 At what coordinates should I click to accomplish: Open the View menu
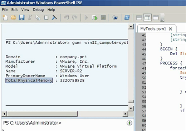tap(25, 10)
